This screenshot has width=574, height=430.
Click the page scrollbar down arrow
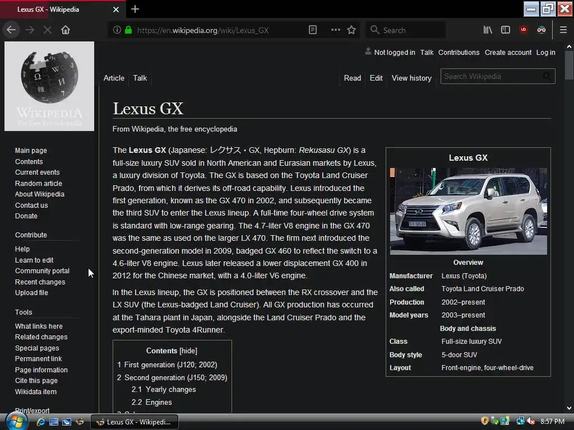pyautogui.click(x=569, y=408)
